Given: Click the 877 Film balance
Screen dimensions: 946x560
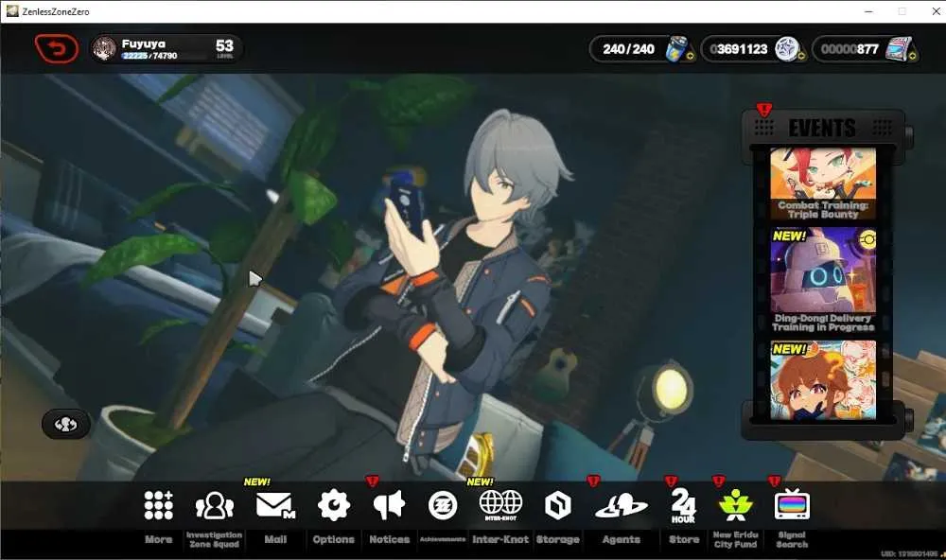Looking at the screenshot, I should click(x=850, y=49).
